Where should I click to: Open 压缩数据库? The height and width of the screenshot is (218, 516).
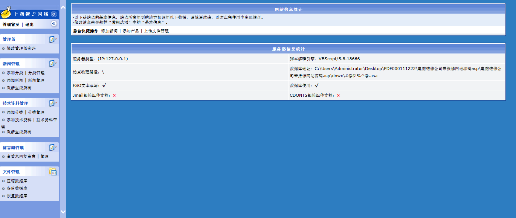tap(17, 181)
